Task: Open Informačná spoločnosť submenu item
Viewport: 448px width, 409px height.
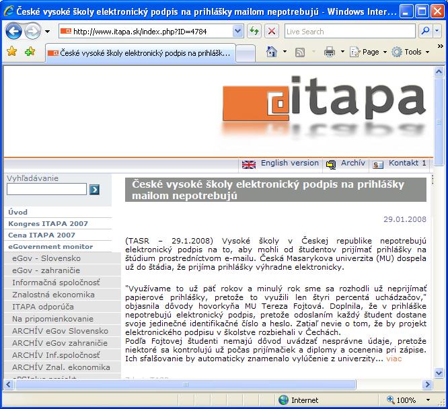Action: pyautogui.click(x=63, y=283)
